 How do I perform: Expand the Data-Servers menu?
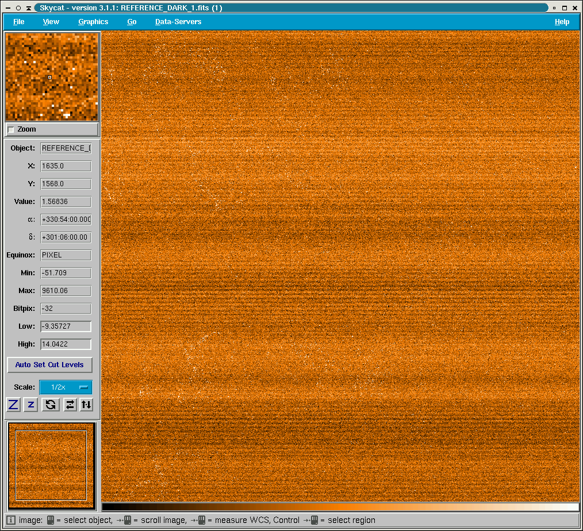(x=178, y=22)
